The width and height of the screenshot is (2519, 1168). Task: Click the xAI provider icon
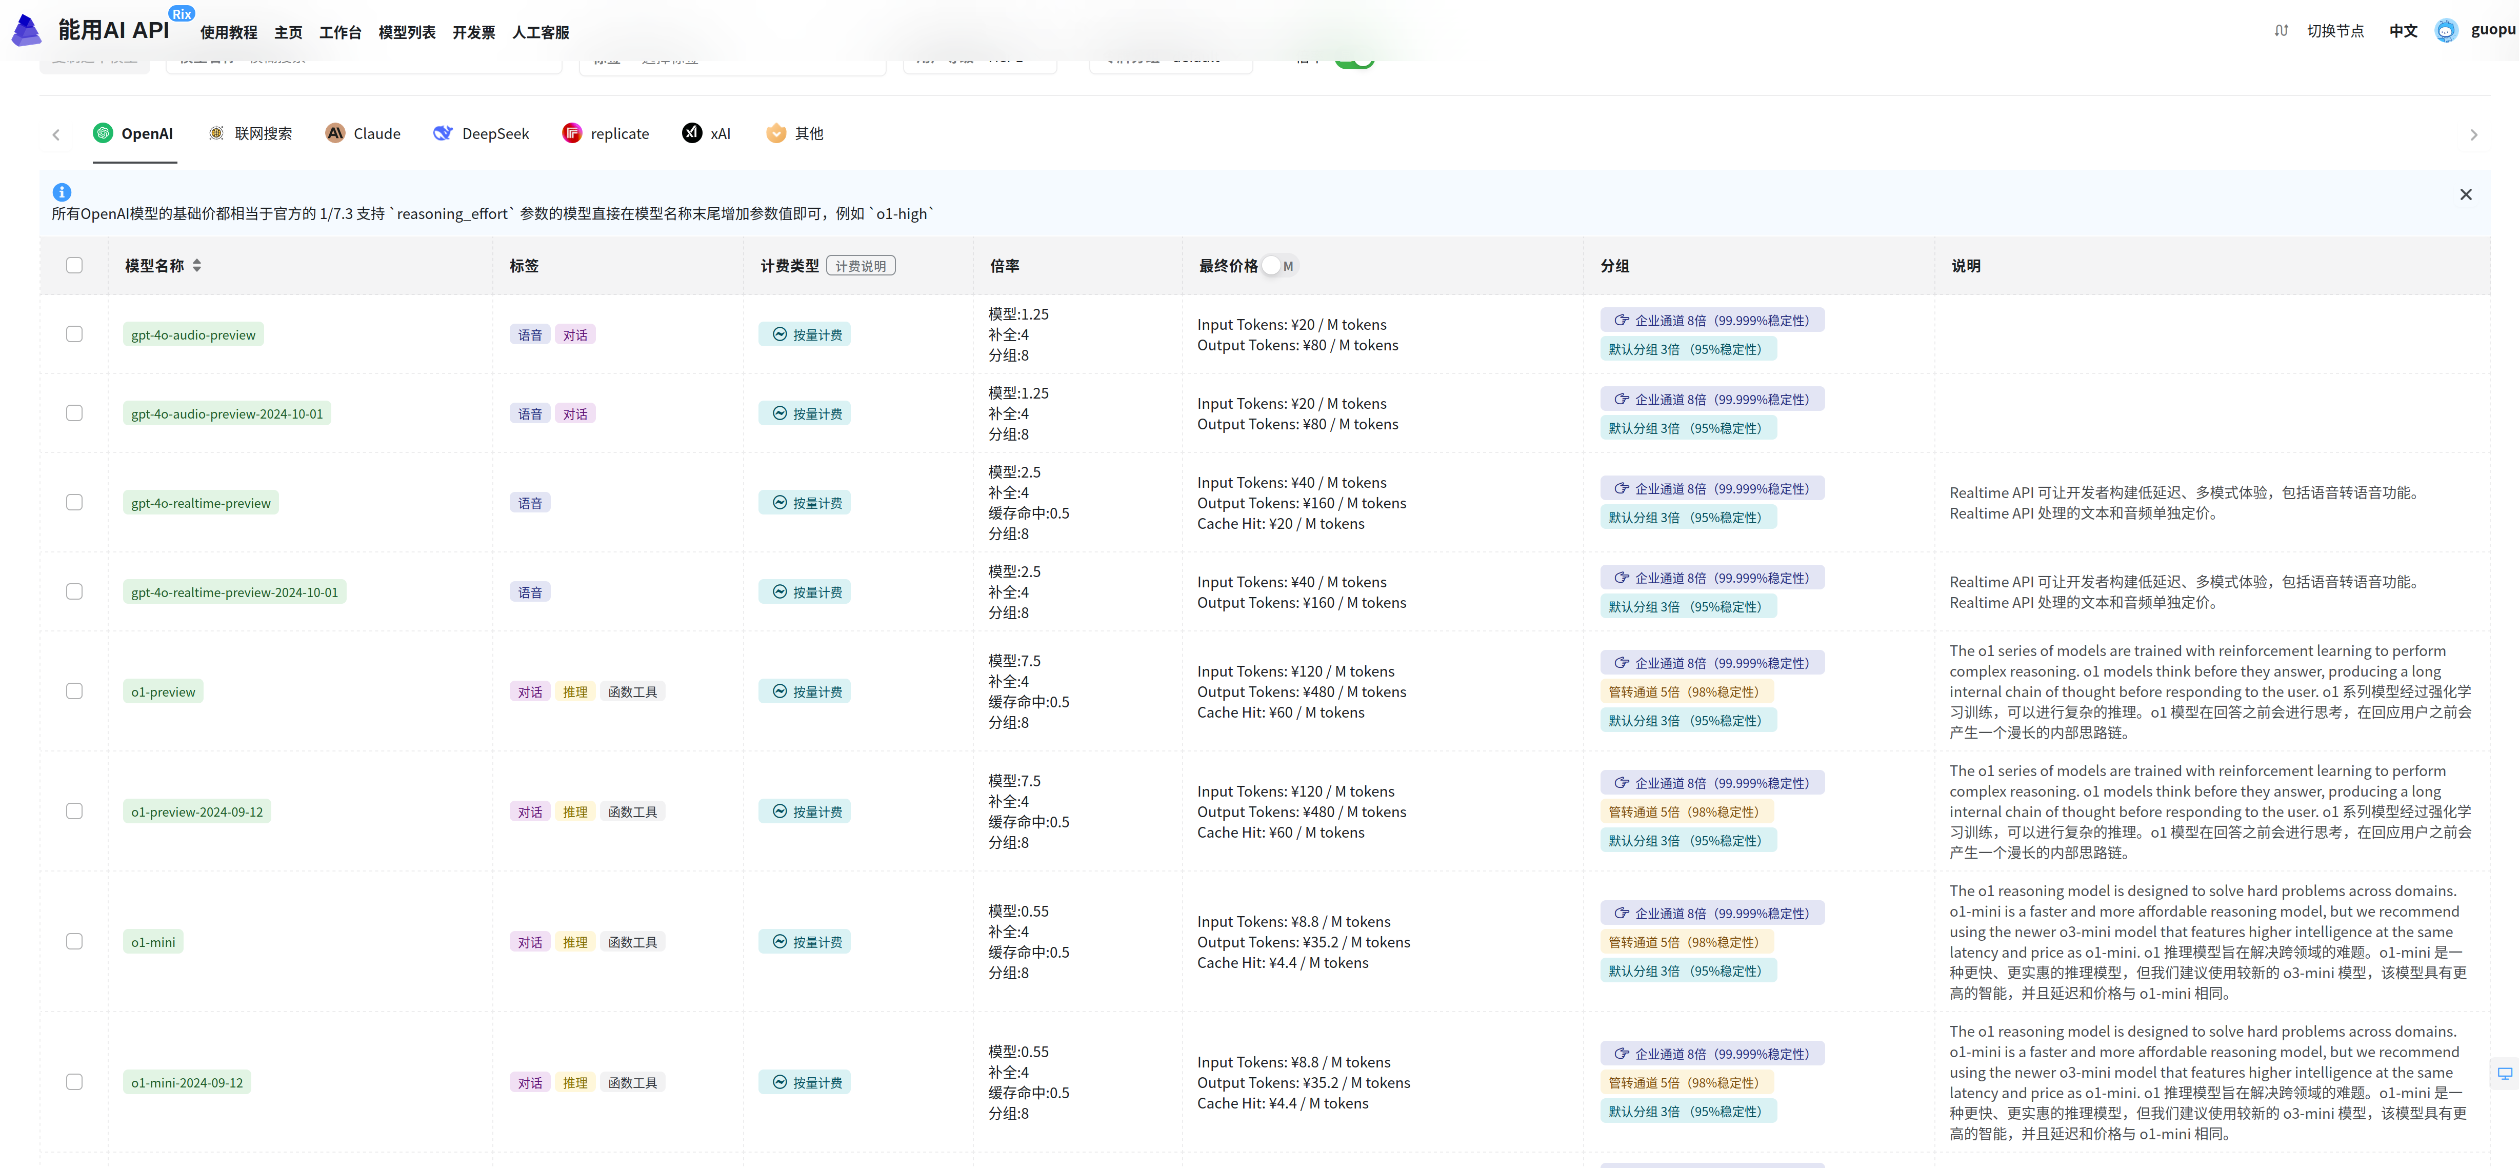691,133
